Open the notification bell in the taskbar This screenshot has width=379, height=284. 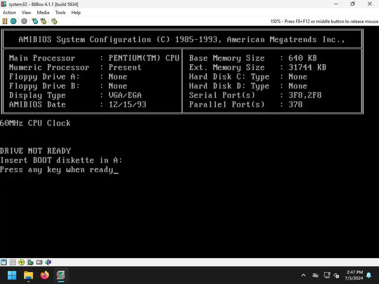(369, 275)
